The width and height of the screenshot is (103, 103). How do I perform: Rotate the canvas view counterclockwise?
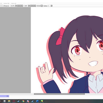31,6
